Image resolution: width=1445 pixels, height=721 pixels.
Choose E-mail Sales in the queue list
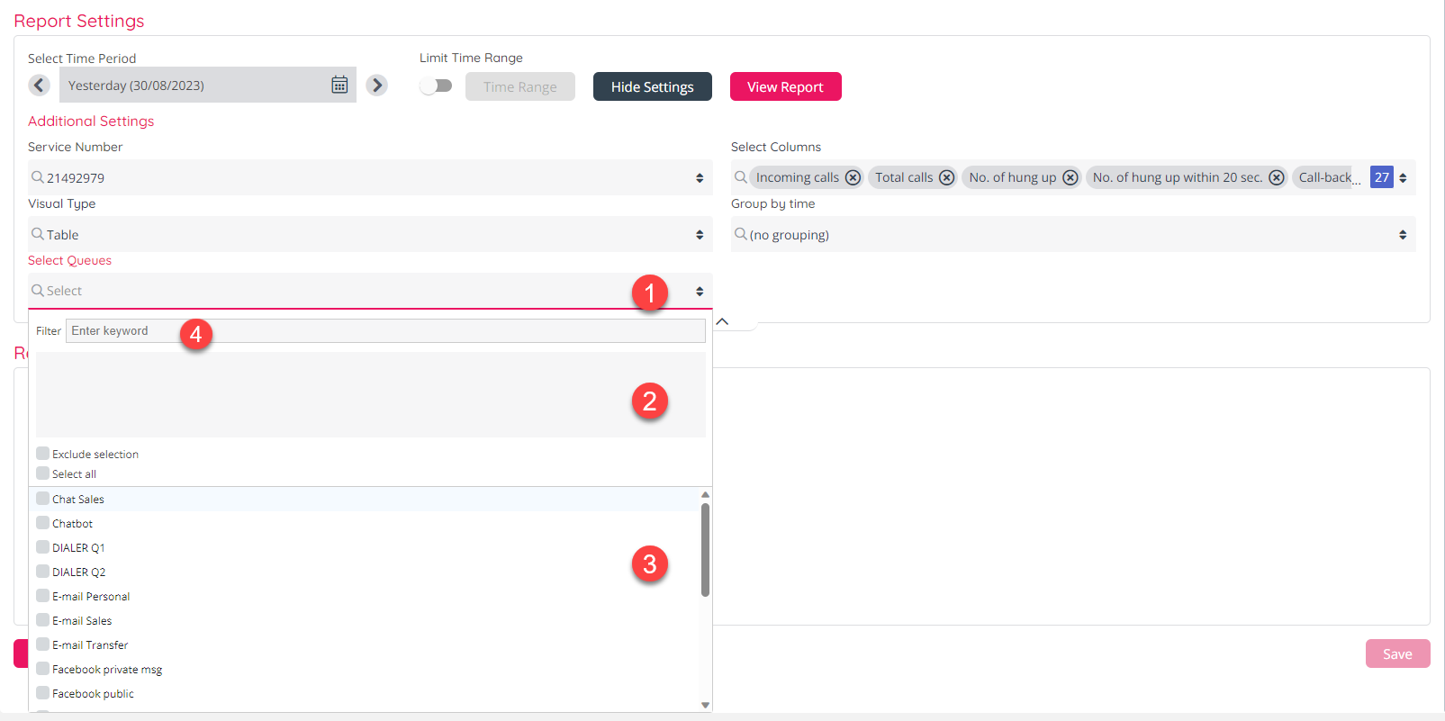coord(43,620)
